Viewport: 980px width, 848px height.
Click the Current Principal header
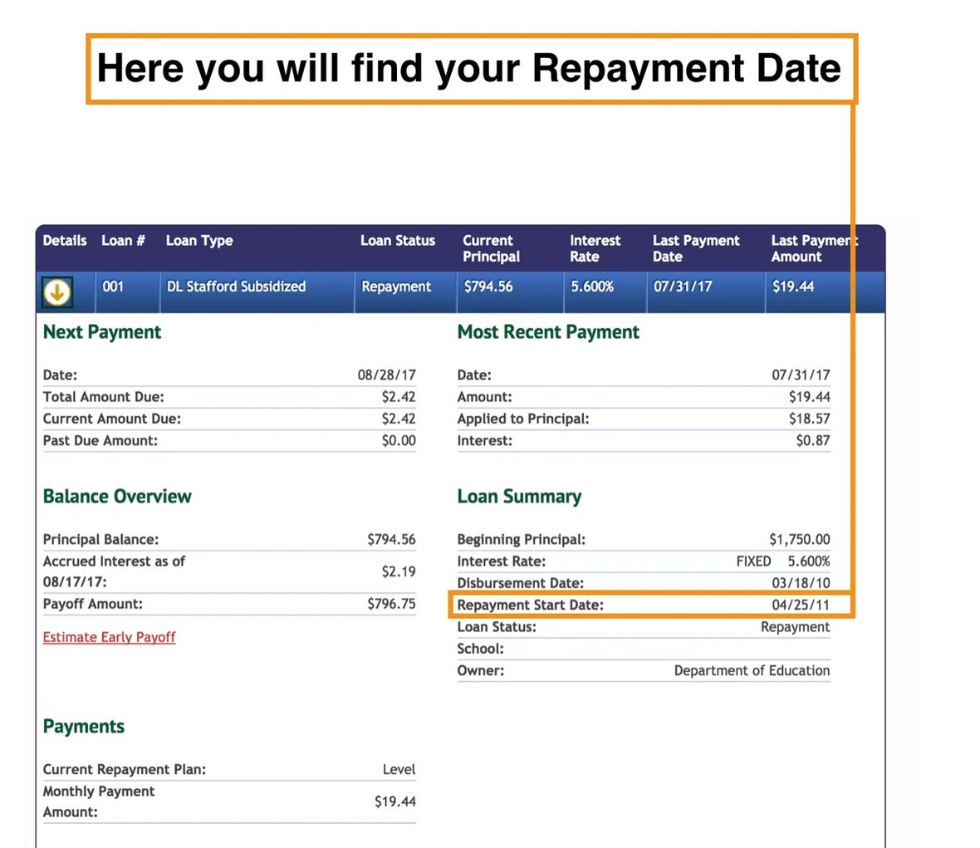click(491, 248)
